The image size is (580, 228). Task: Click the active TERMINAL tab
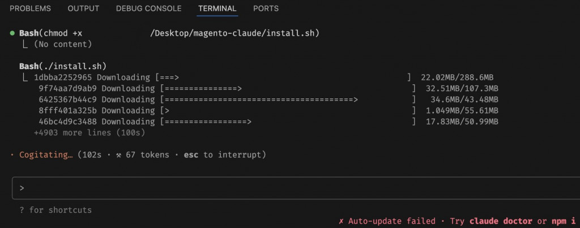217,8
